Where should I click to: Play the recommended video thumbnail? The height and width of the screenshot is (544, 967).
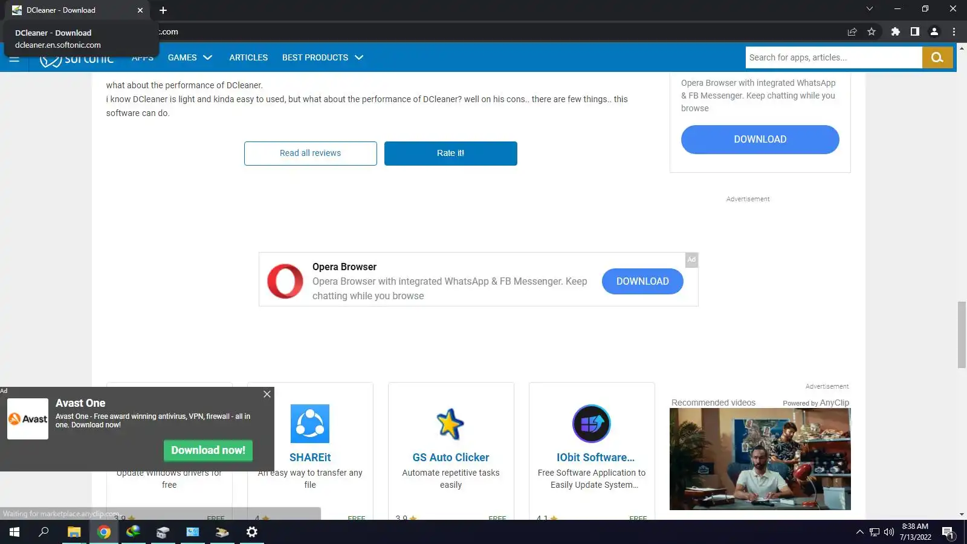pyautogui.click(x=760, y=459)
